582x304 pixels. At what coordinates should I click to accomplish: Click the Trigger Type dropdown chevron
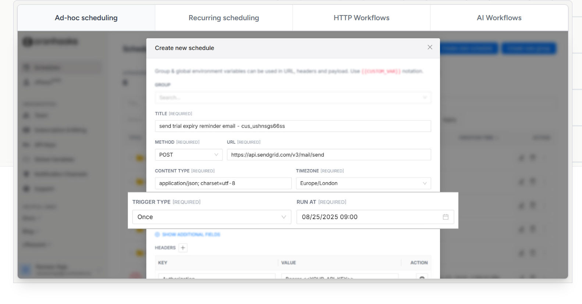[x=284, y=217]
